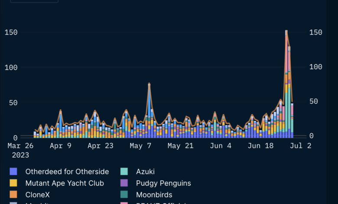Select the May 21 x-axis date label
The image size is (338, 204).
[x=180, y=146]
